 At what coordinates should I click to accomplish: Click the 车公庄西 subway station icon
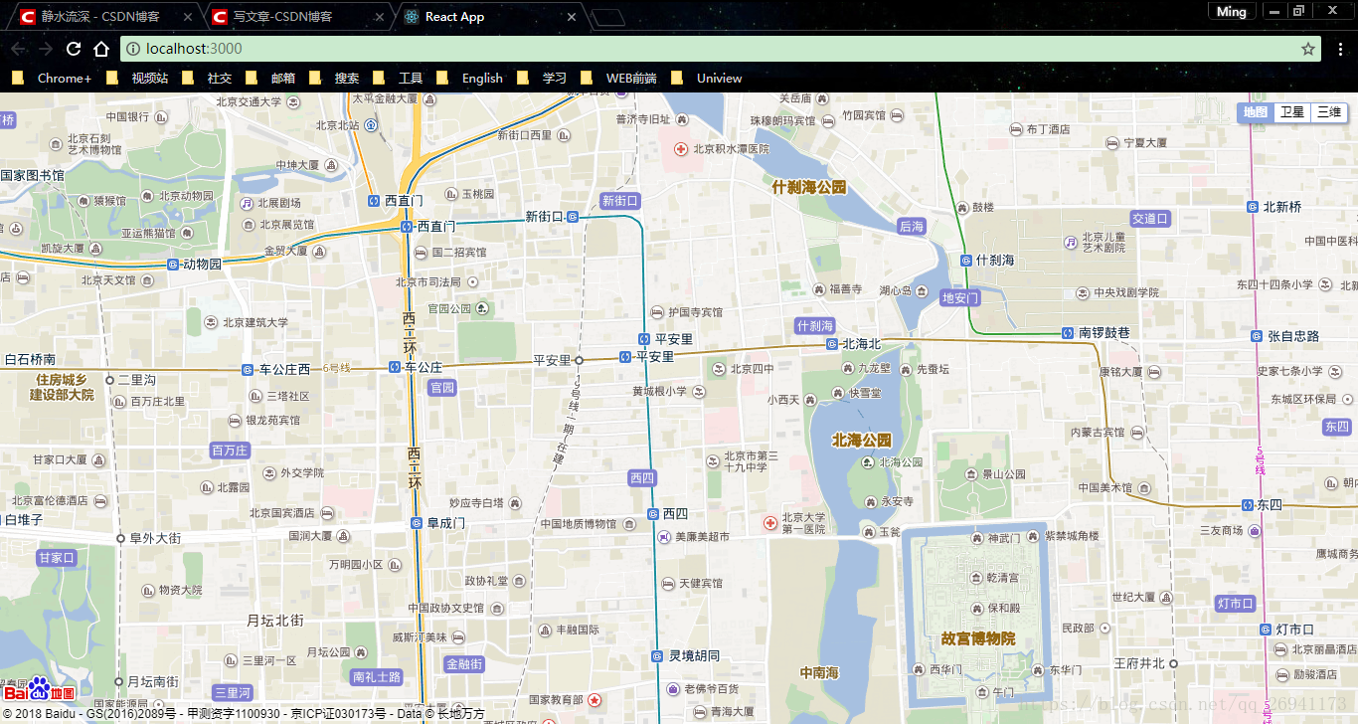pos(248,370)
